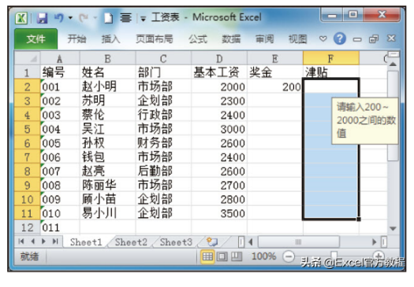The height and width of the screenshot is (287, 414).
Task: Click the horizontal scrollbar thumb
Action: (x=298, y=242)
